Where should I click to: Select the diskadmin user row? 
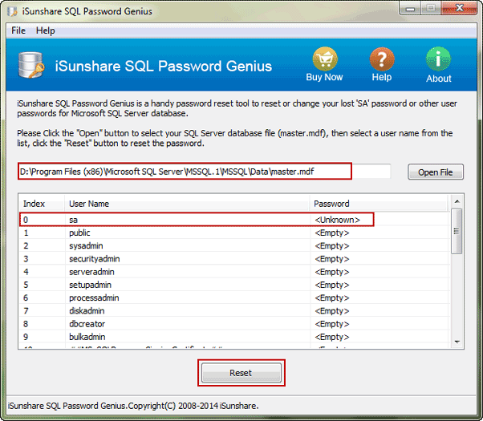pos(234,310)
